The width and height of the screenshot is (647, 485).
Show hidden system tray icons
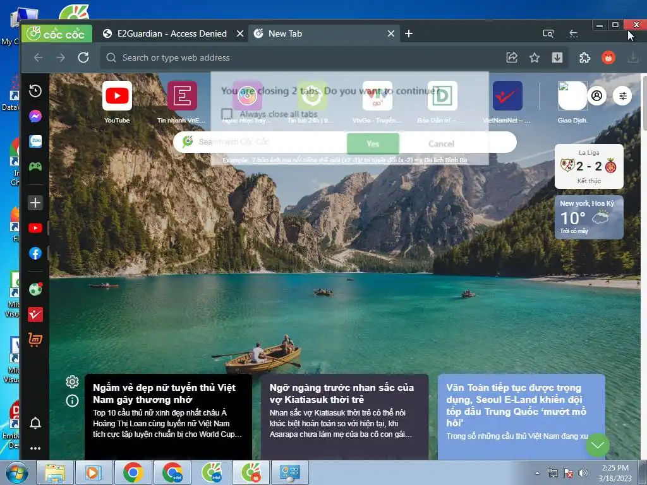(537, 473)
